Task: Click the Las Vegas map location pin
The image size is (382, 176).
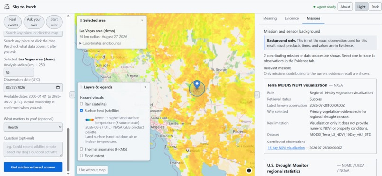Action: pyautogui.click(x=197, y=85)
